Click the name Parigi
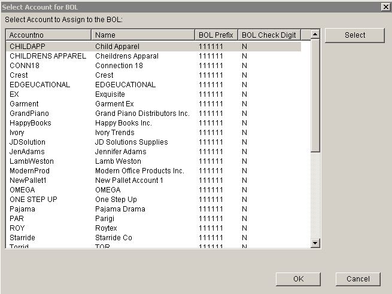Viewport: 392px width, 294px height. click(105, 219)
